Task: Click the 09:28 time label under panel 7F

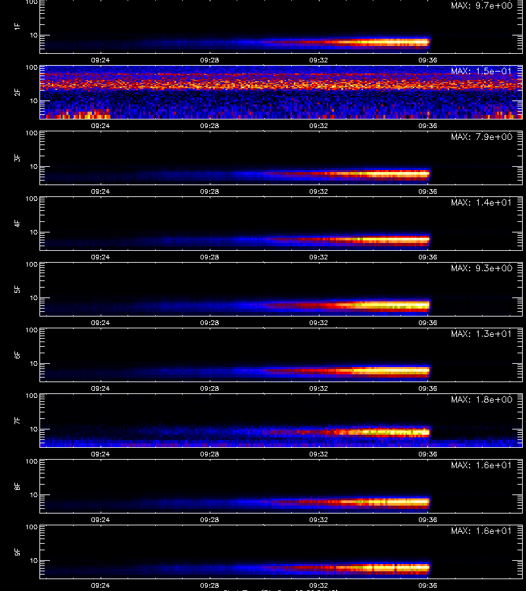Action: (210, 454)
